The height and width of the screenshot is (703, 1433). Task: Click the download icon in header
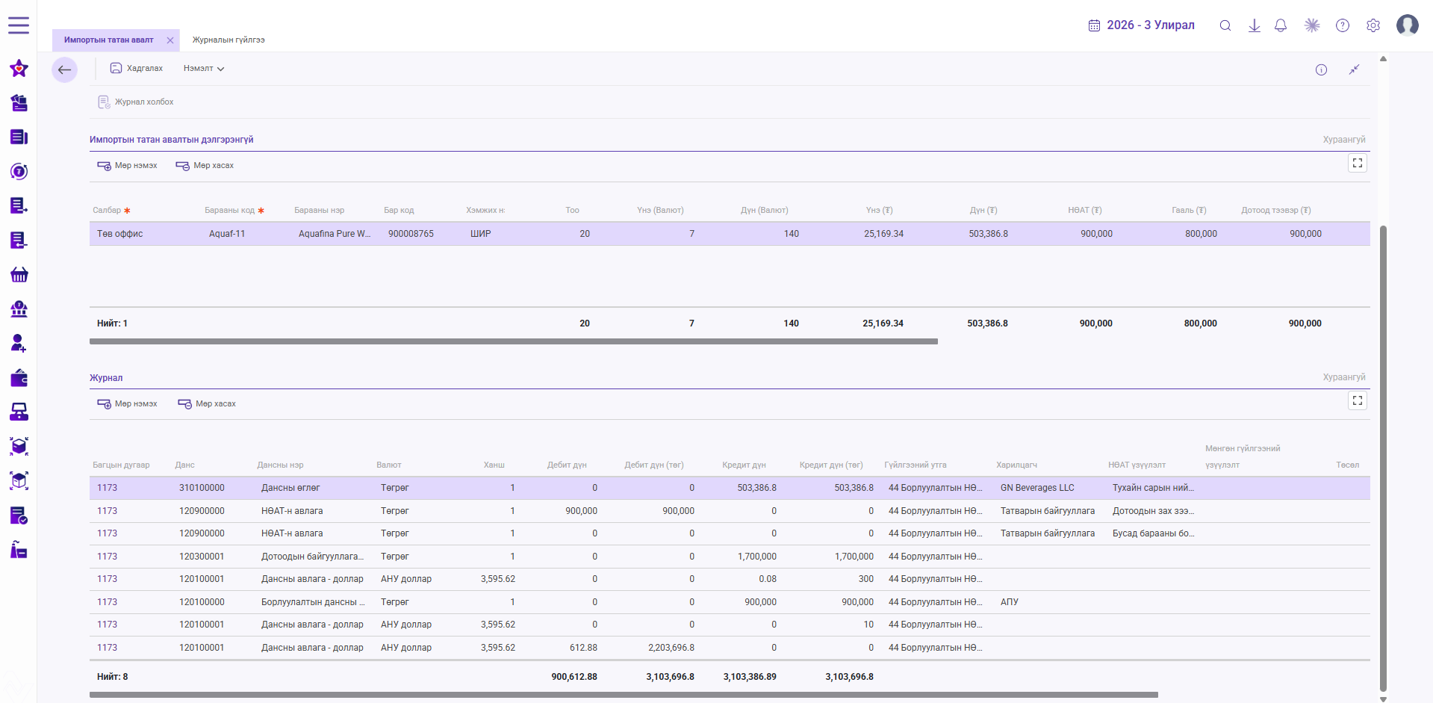tap(1254, 25)
